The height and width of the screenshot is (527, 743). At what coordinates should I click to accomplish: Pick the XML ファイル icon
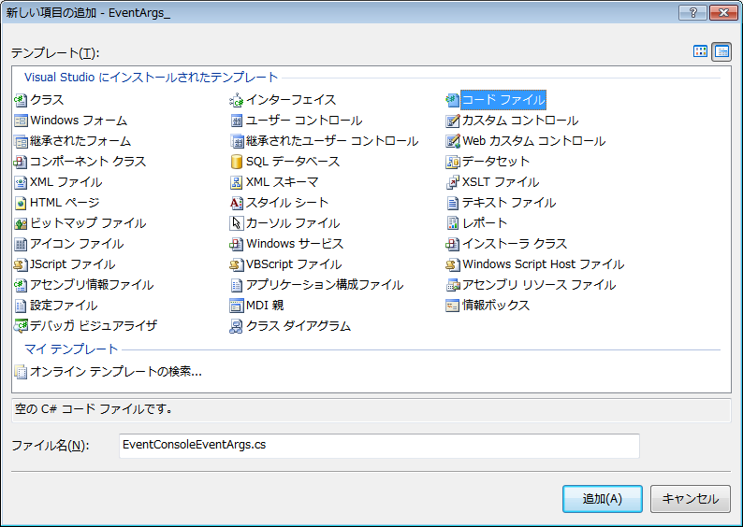[x=21, y=182]
